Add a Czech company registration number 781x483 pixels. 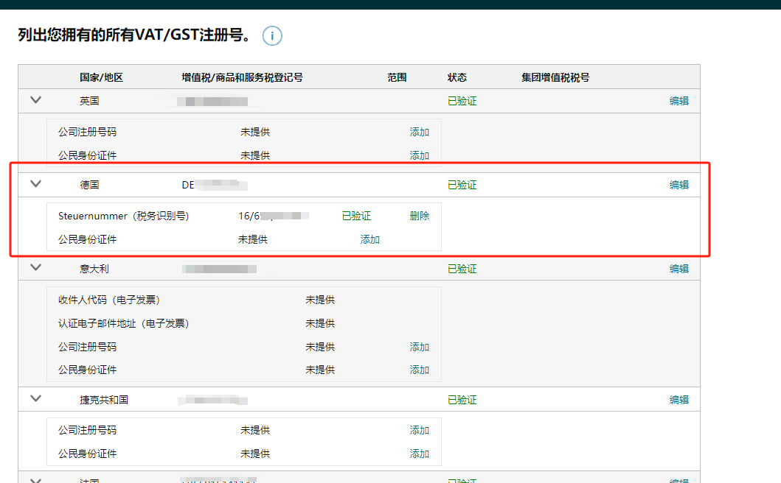(x=419, y=430)
